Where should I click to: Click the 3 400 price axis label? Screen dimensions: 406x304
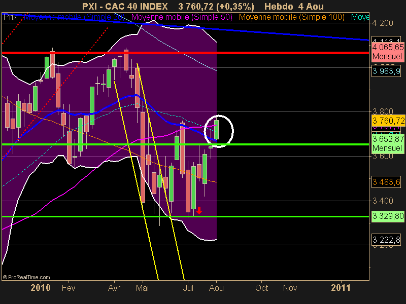coord(383,201)
